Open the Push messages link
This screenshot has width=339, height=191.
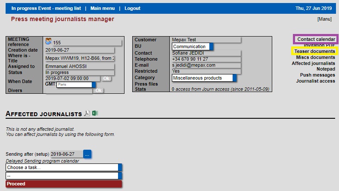pyautogui.click(x=317, y=75)
